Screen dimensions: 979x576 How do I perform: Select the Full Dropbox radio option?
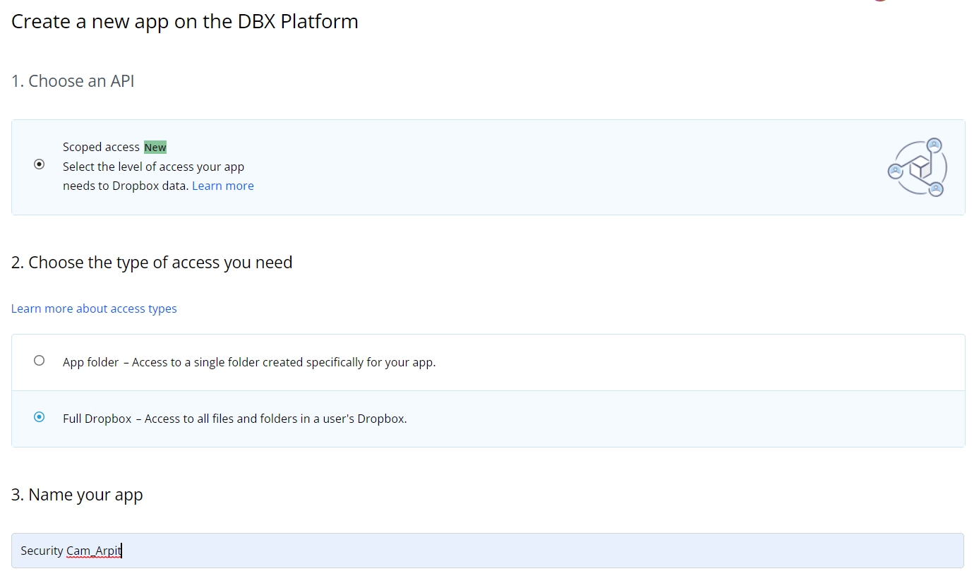[40, 417]
